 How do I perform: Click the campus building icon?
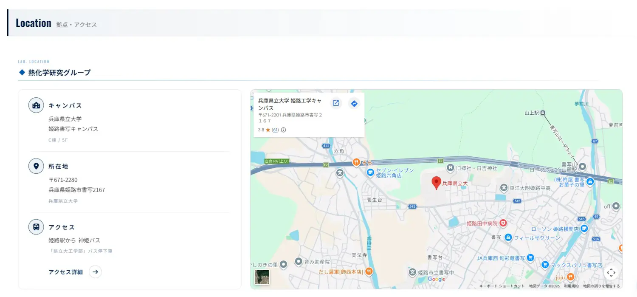coord(36,105)
